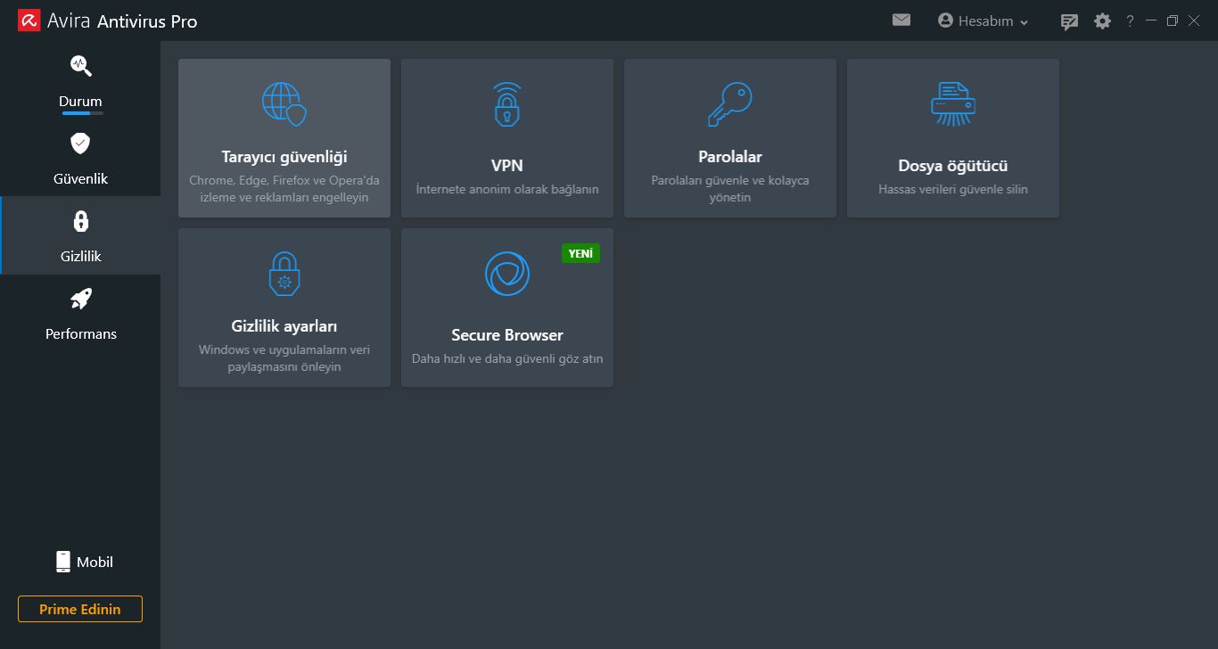This screenshot has height=649, width=1218.
Task: Open settings gear icon
Action: (1102, 21)
